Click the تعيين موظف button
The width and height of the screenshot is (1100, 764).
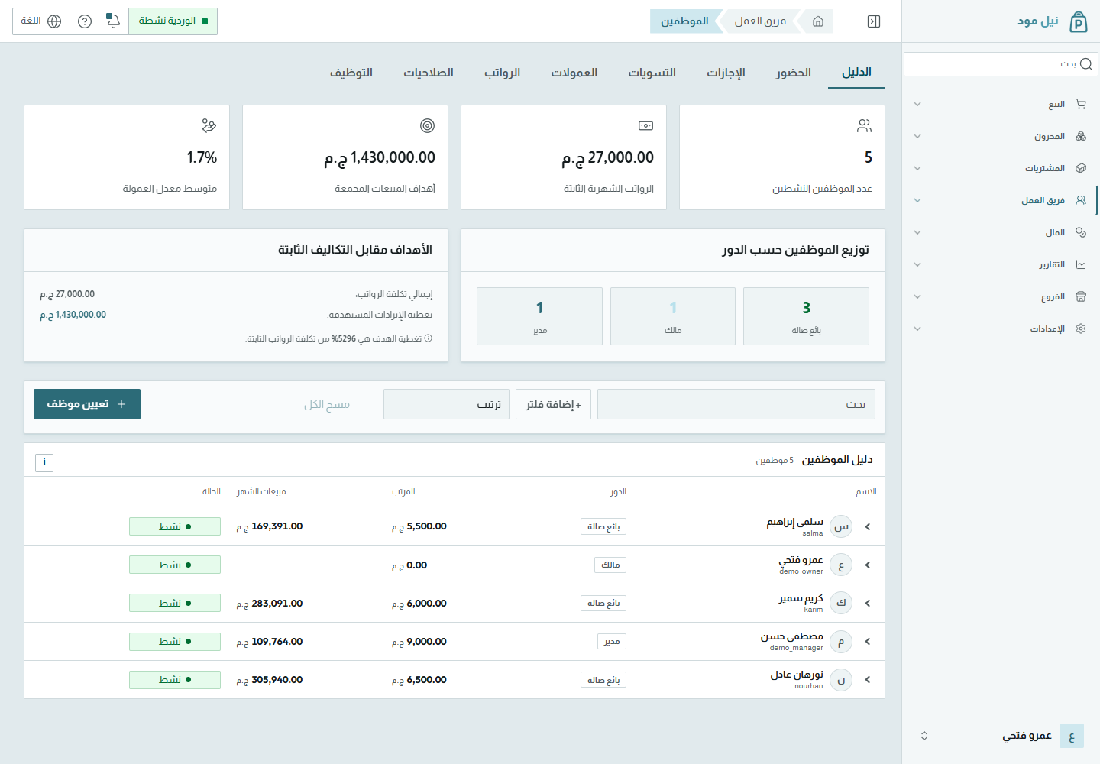[87, 404]
